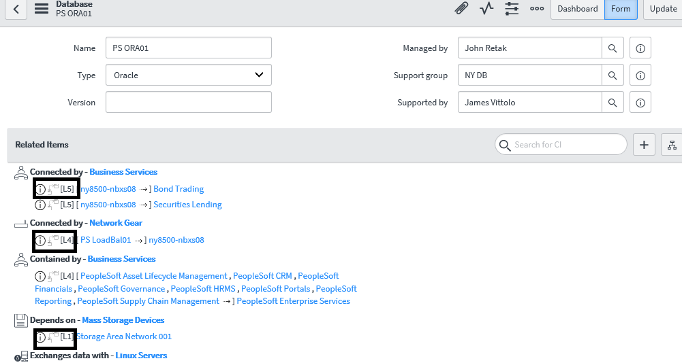Click relationship icon on PS LoadBal01 L4 row
682x363 pixels.
point(52,240)
